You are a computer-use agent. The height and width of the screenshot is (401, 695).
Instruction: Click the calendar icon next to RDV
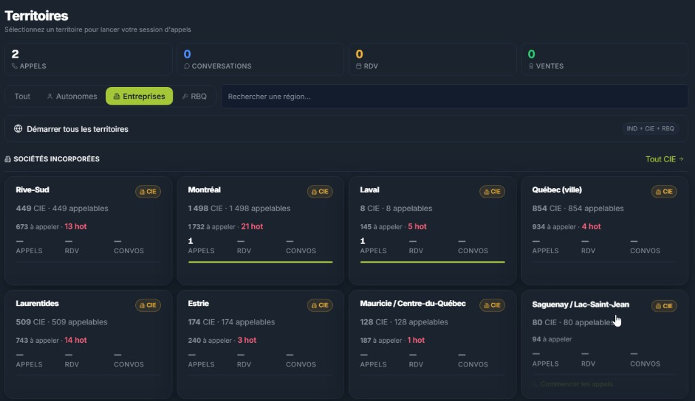point(359,66)
